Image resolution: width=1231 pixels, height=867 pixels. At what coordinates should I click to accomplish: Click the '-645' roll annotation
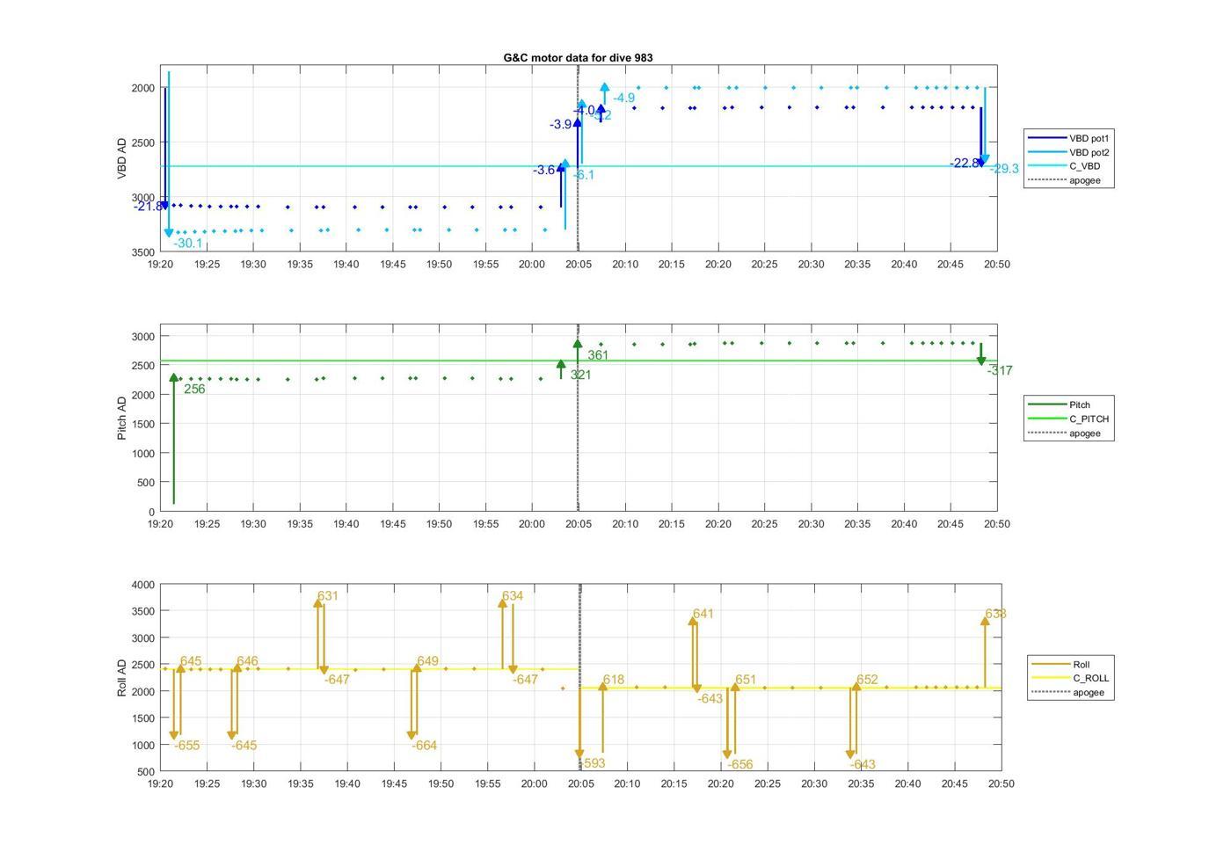pos(244,746)
